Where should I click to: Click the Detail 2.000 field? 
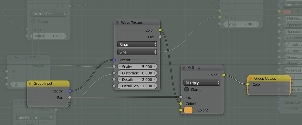137,80
